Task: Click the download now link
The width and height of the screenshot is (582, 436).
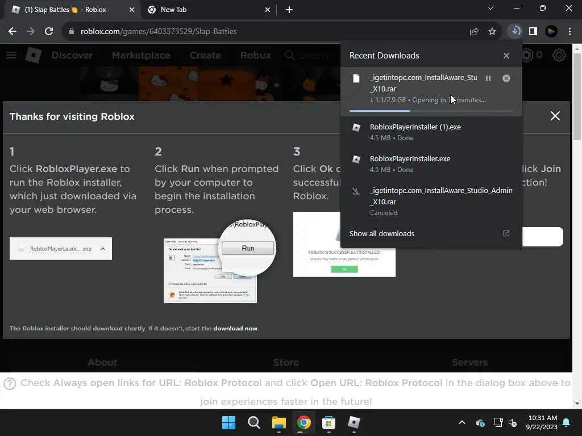Action: click(x=235, y=329)
